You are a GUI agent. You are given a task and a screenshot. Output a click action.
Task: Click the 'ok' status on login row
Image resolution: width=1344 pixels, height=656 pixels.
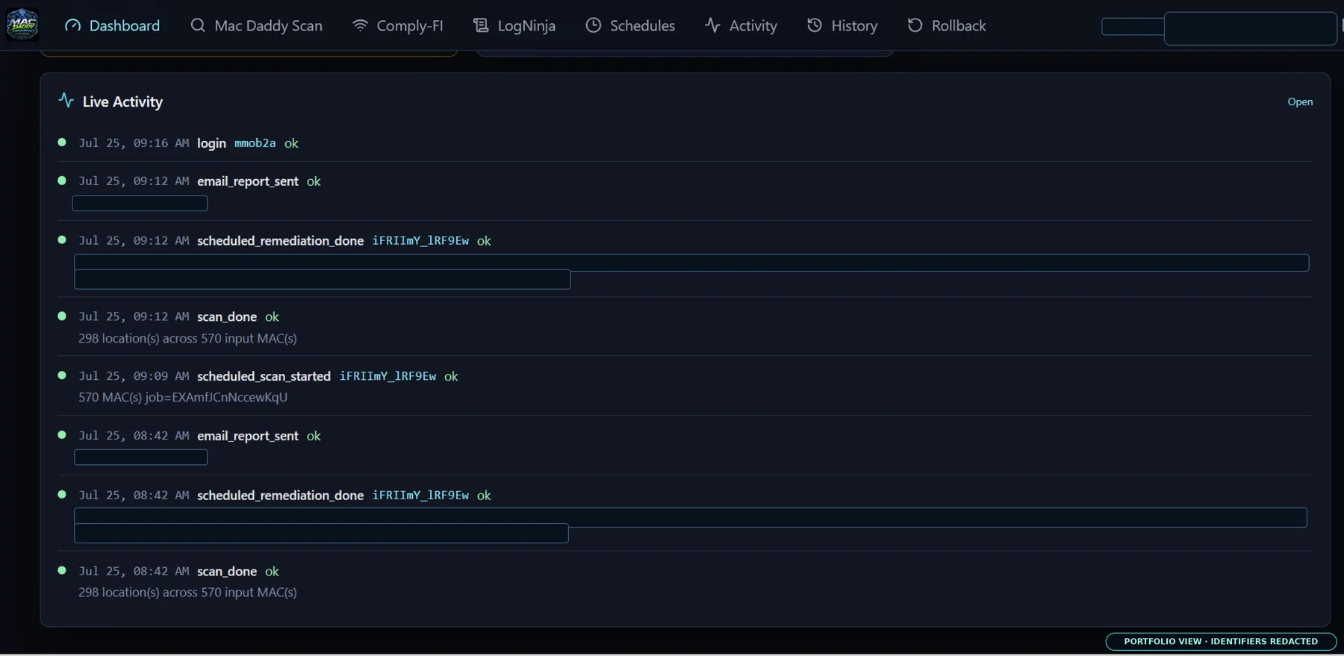291,143
